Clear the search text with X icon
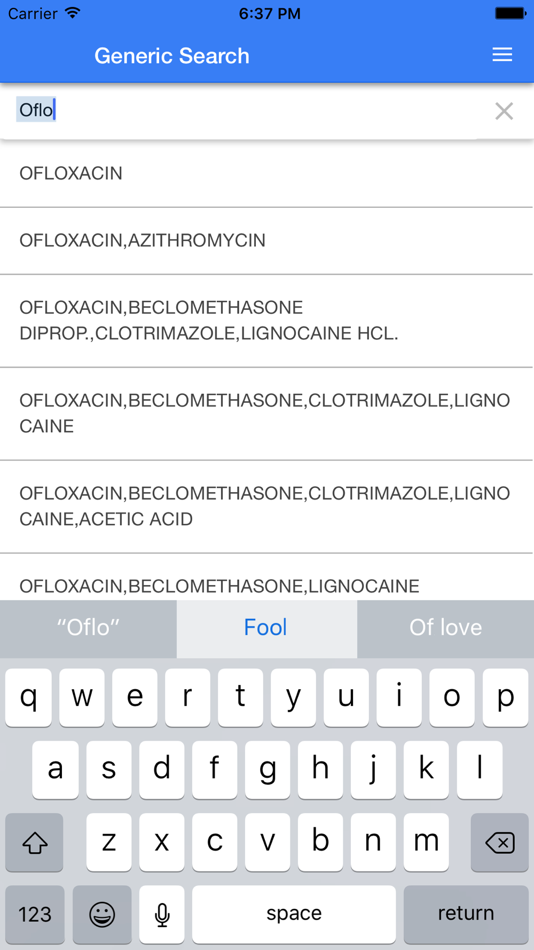Image resolution: width=534 pixels, height=950 pixels. [x=504, y=111]
